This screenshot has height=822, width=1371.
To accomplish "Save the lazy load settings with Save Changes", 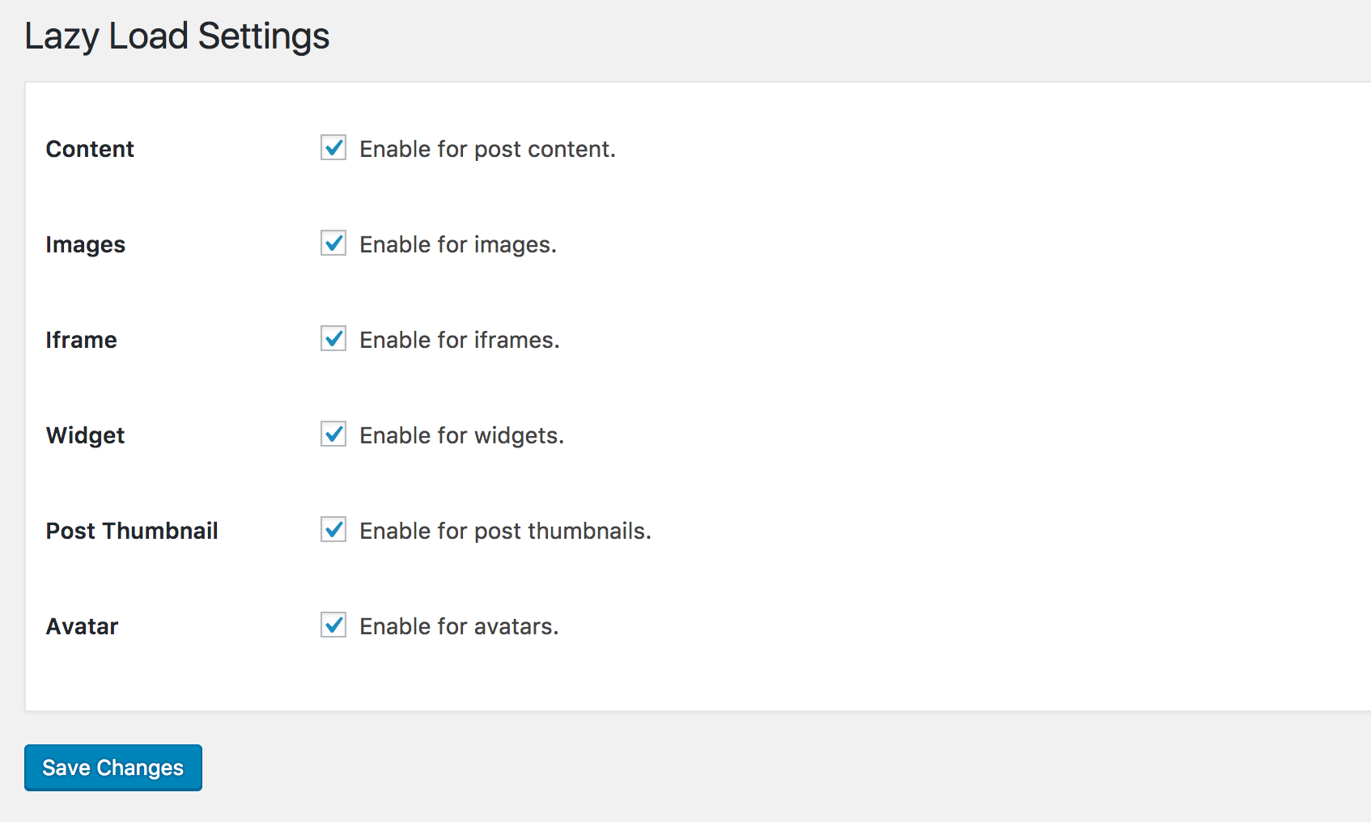I will click(113, 768).
